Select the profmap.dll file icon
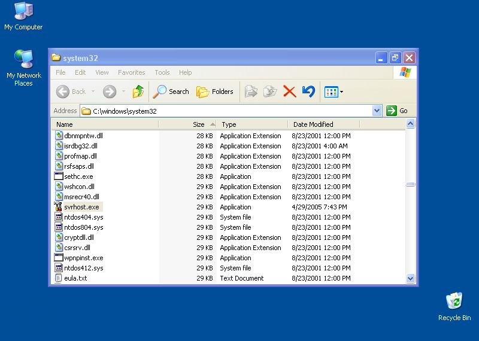The image size is (479, 341). click(59, 156)
